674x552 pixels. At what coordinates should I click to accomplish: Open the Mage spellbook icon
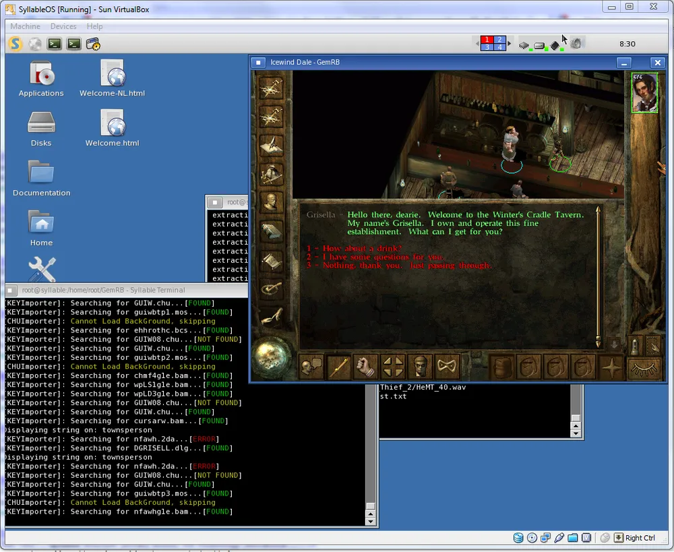271,231
